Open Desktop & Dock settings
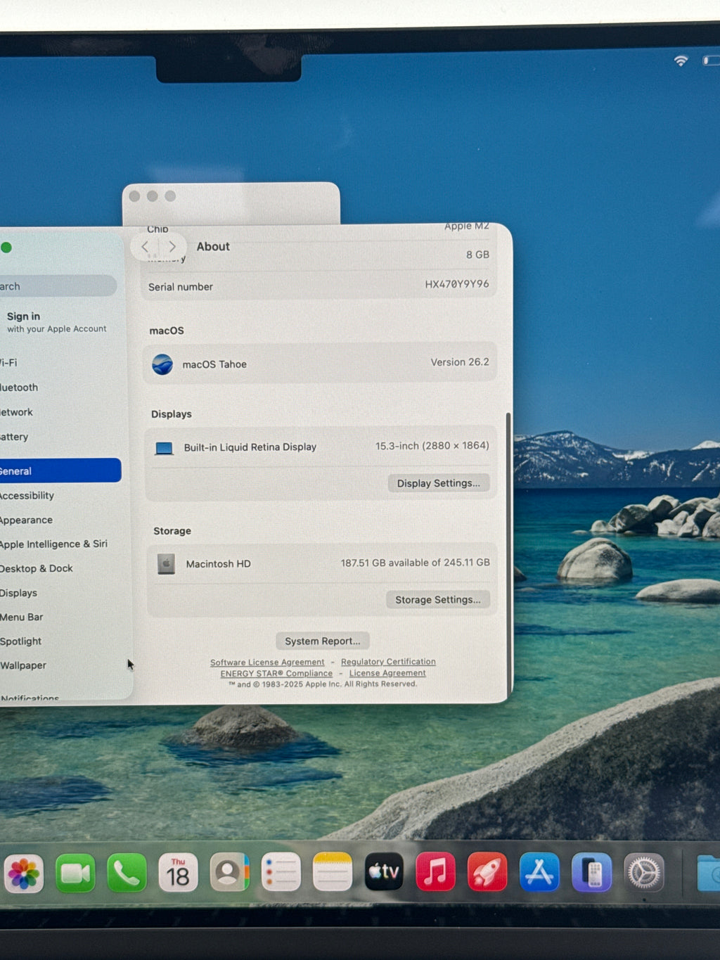Screen dimensions: 720x960 (60, 569)
